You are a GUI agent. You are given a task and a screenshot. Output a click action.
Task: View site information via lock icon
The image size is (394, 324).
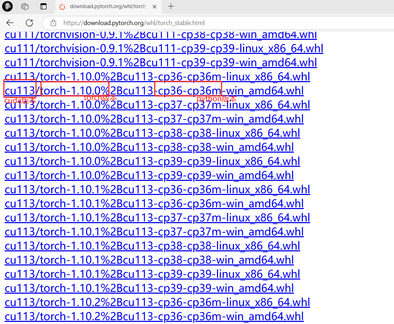point(53,23)
